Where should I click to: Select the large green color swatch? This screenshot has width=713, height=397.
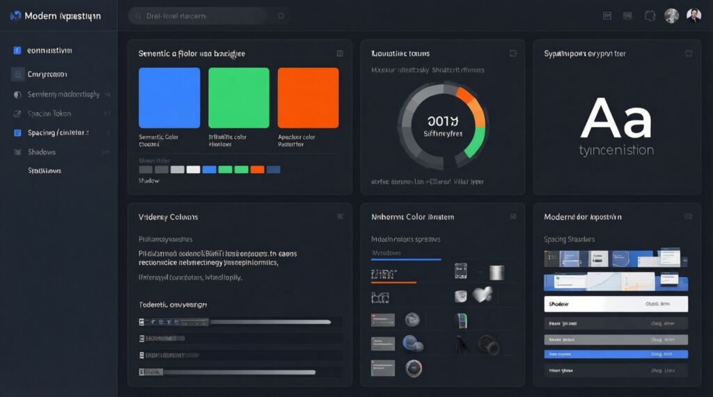click(239, 97)
